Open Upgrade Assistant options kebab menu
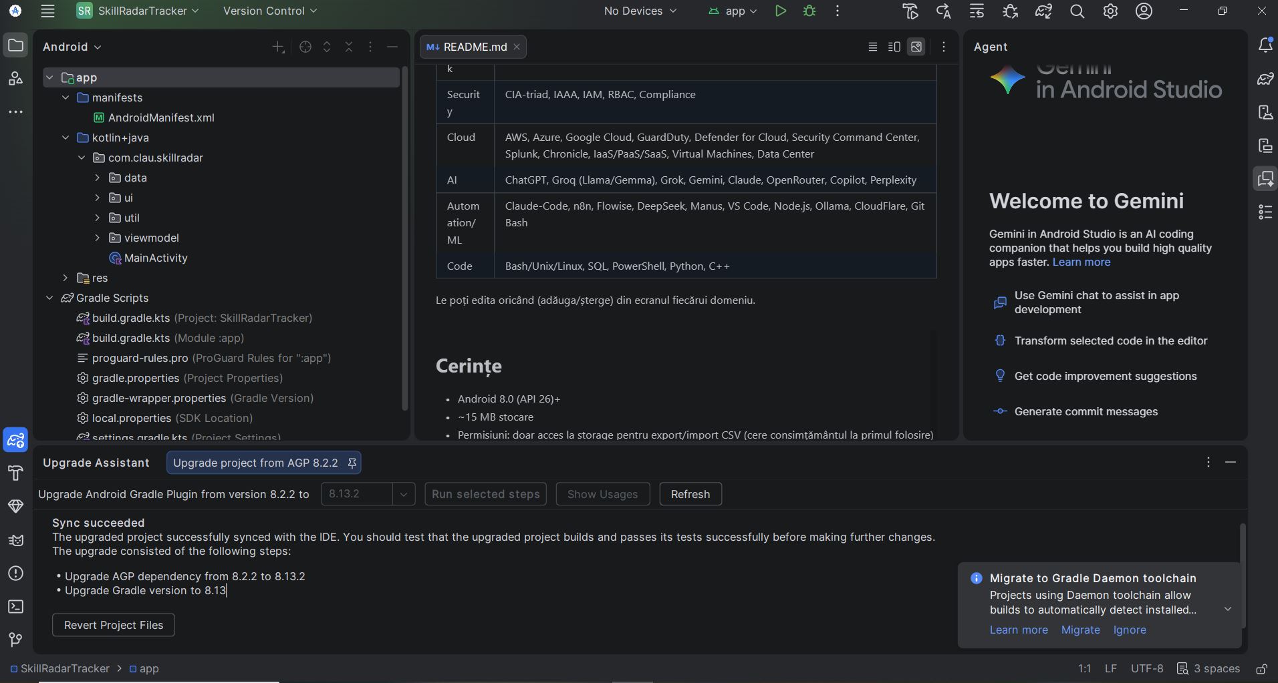This screenshot has height=683, width=1278. point(1208,462)
